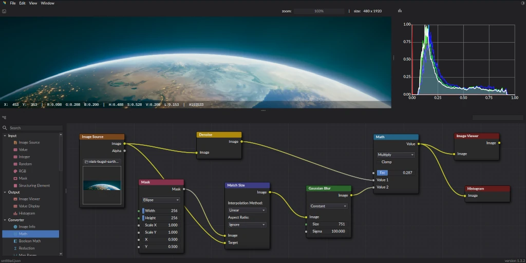Click the Value output socket on Math node

click(419, 144)
